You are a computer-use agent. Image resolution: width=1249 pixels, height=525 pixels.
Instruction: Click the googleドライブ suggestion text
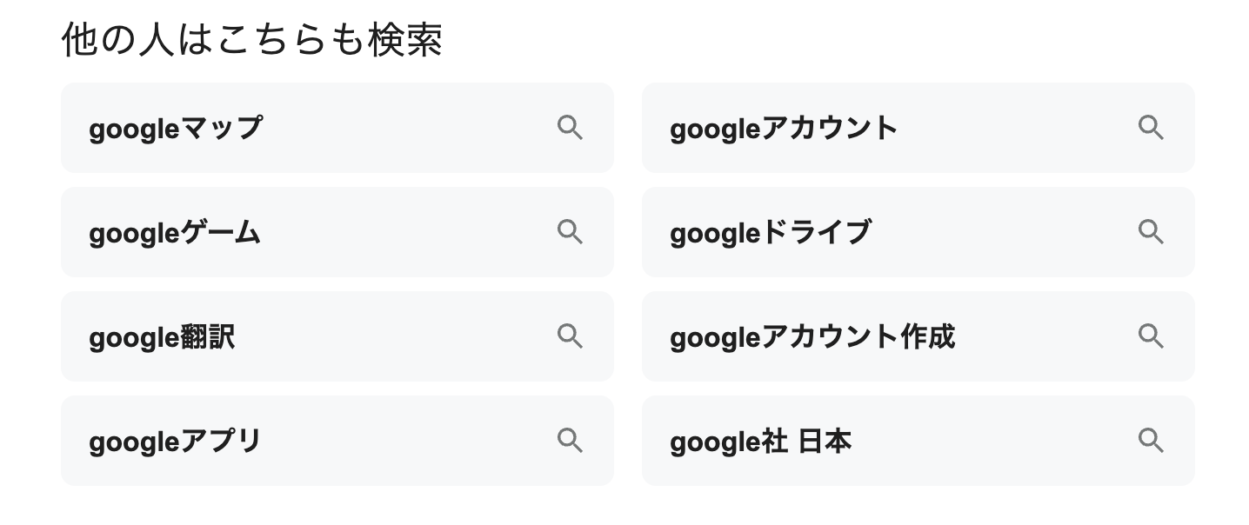pos(770,233)
